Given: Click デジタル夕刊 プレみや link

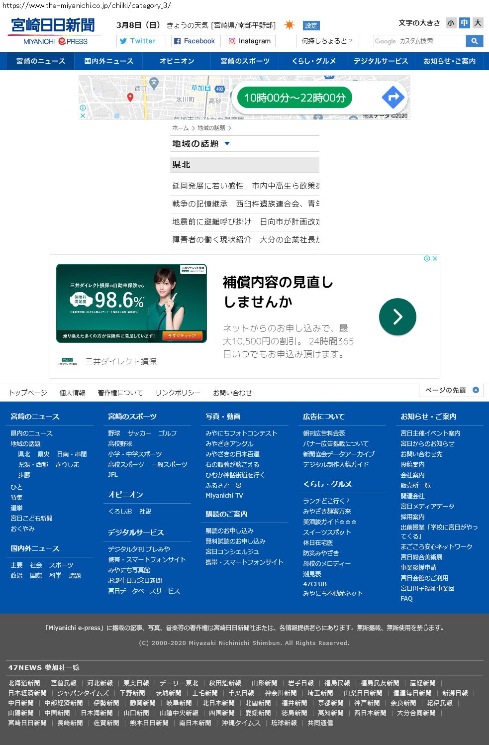Looking at the screenshot, I should click(139, 549).
